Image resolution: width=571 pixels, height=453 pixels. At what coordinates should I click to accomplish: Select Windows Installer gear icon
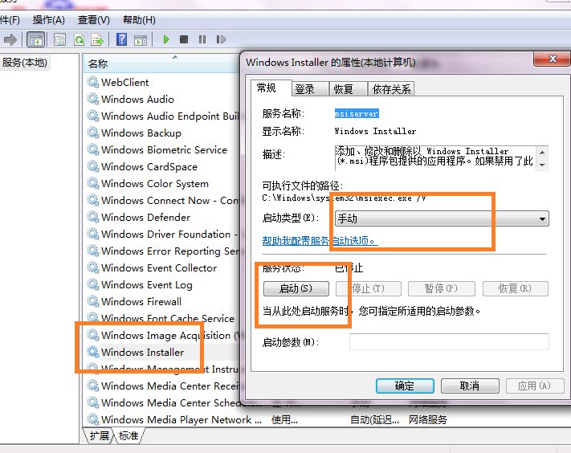click(93, 352)
